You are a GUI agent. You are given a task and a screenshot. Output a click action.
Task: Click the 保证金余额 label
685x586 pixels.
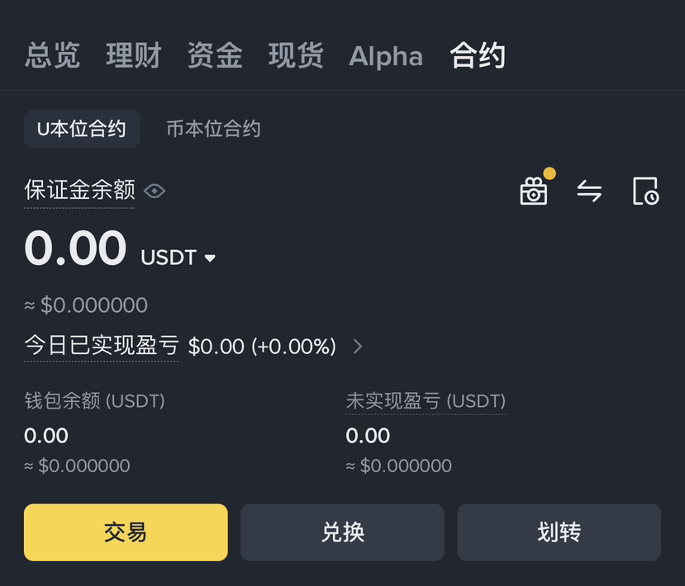(x=79, y=191)
